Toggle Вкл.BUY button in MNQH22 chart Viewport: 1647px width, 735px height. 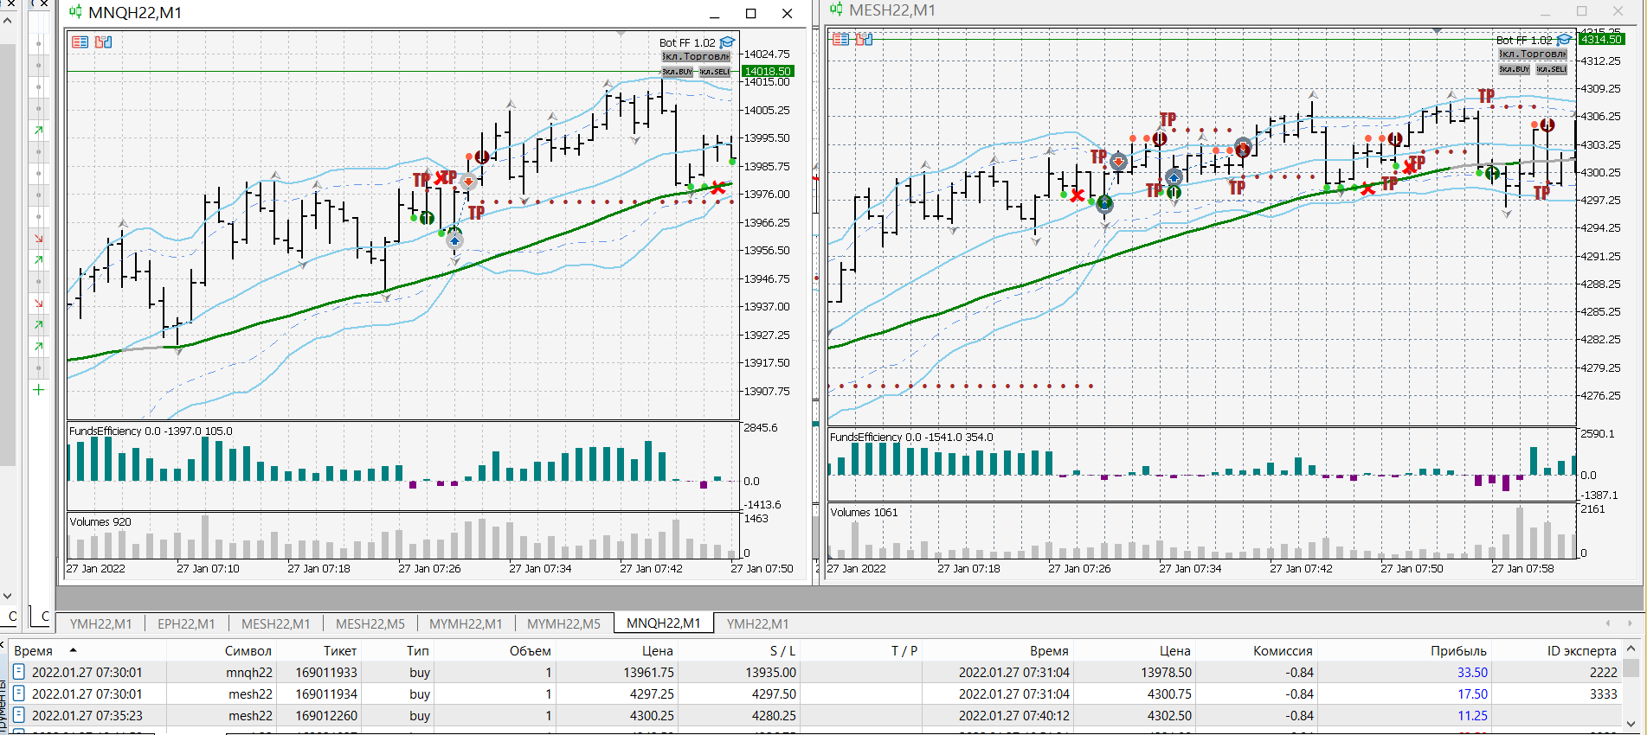point(677,72)
